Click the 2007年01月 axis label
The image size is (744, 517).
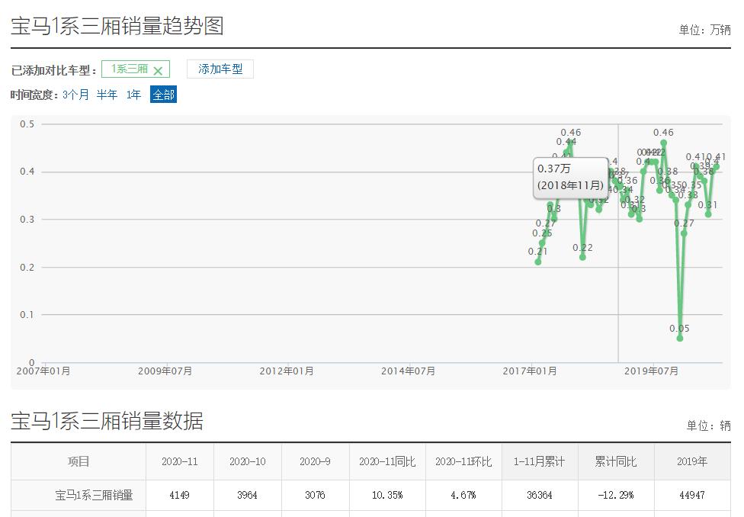(x=43, y=371)
